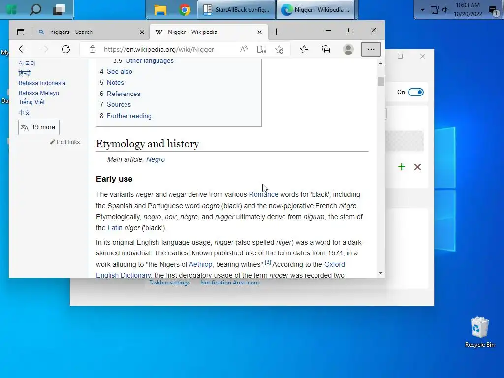Open Taskbar settings link in StartAllBack
The height and width of the screenshot is (378, 504).
click(x=169, y=283)
